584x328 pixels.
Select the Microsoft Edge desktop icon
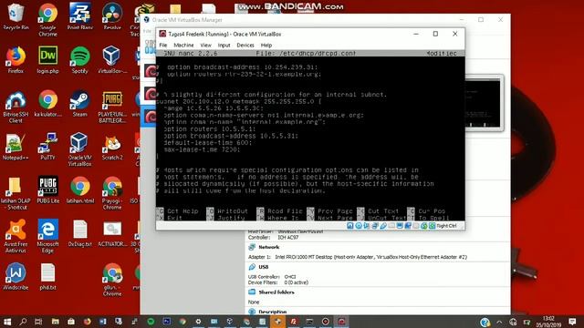click(x=47, y=236)
